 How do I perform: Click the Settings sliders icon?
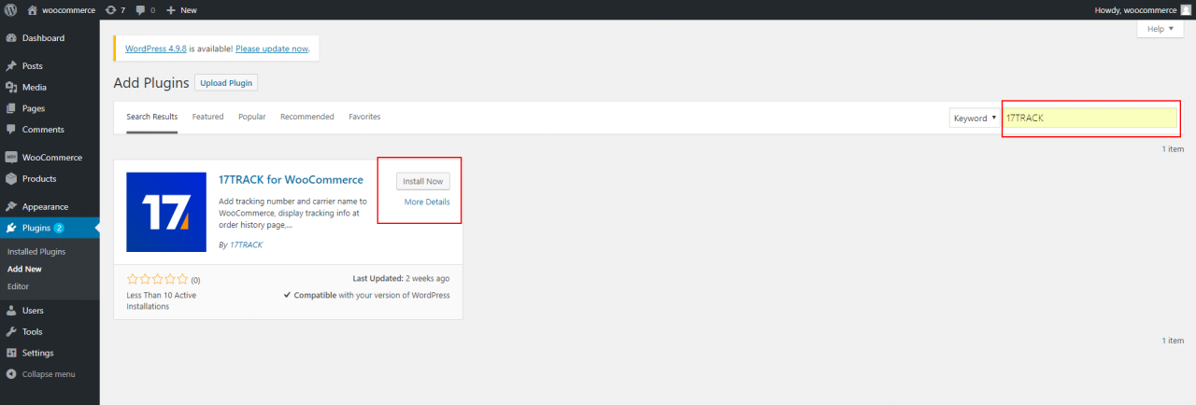click(x=11, y=353)
